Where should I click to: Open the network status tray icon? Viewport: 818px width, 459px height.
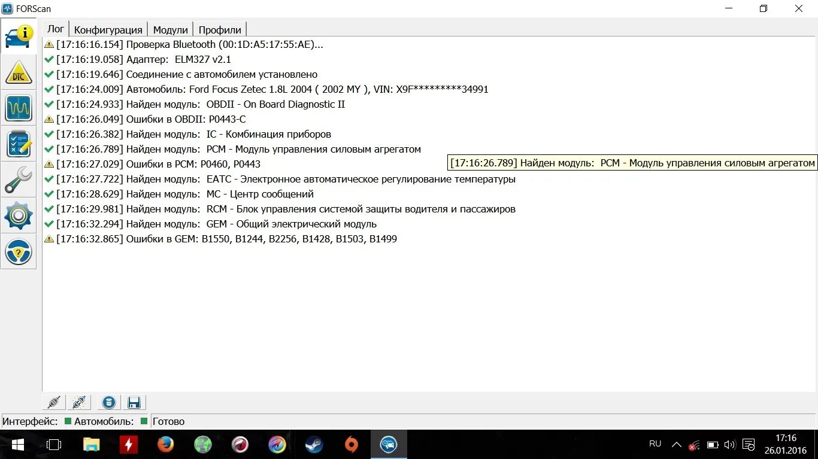[694, 445]
